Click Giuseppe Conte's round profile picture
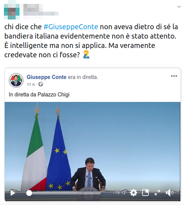 [16, 80]
